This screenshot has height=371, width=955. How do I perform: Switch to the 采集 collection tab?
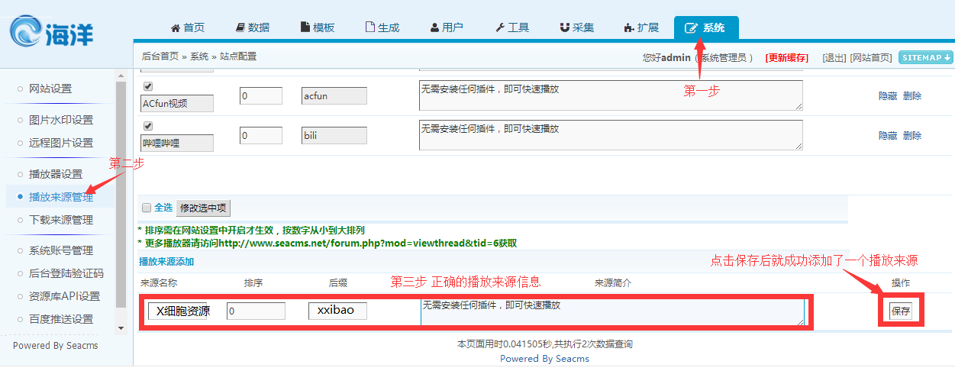pos(576,27)
